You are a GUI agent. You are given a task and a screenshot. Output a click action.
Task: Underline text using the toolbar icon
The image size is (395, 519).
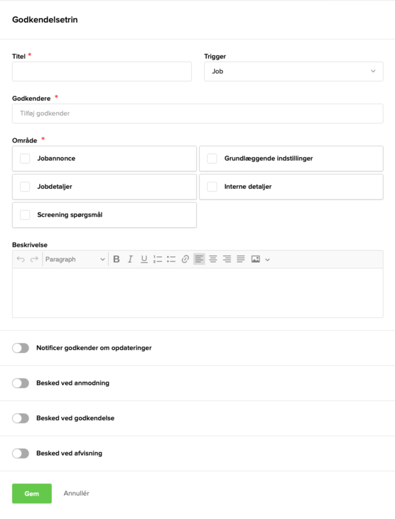point(144,259)
